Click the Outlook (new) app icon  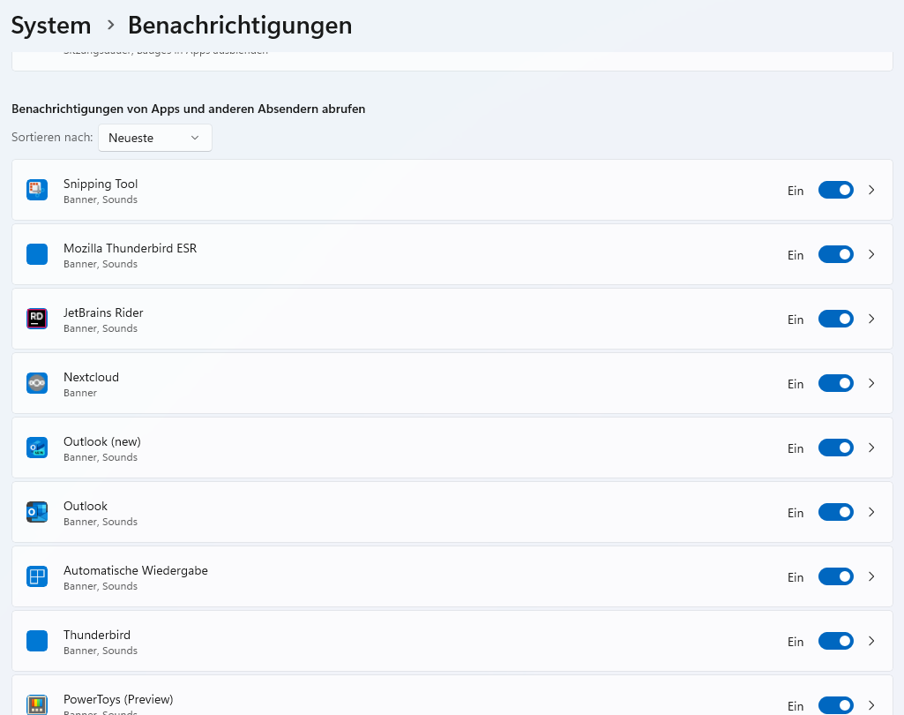point(37,448)
